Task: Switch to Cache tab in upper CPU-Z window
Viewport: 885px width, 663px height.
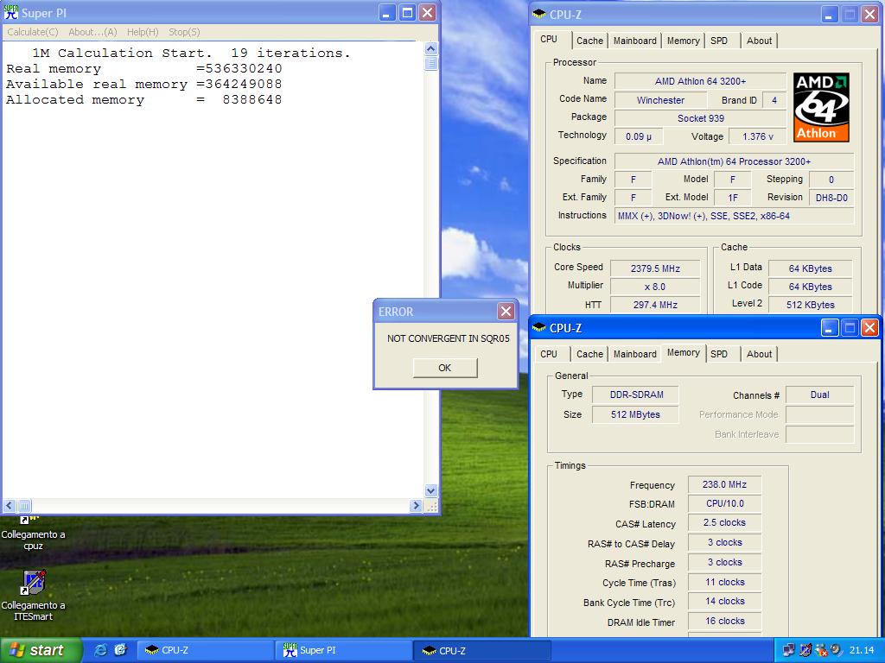Action: (x=589, y=41)
